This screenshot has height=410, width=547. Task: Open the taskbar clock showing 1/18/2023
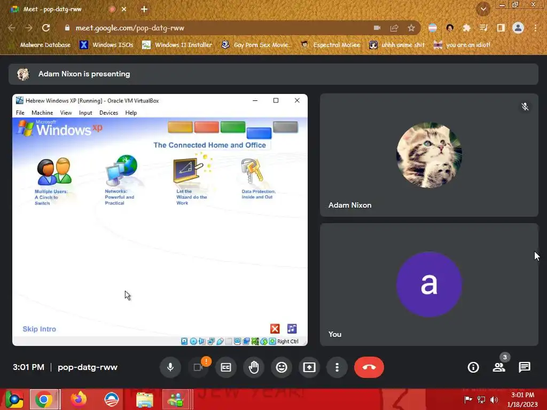point(522,399)
